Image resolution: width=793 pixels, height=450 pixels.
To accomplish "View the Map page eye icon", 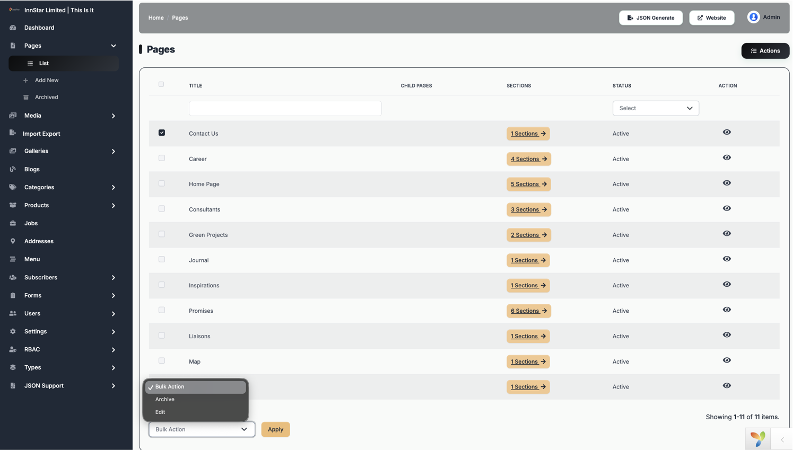I will coord(727,360).
